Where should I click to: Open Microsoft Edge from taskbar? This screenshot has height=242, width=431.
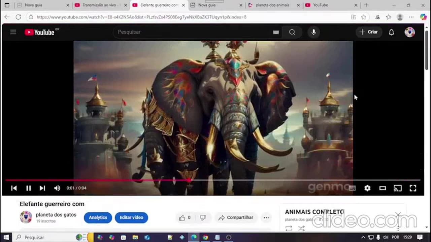[194, 237]
